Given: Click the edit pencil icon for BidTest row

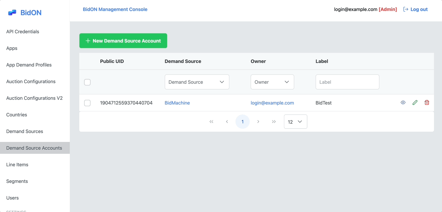Looking at the screenshot, I should [x=415, y=102].
